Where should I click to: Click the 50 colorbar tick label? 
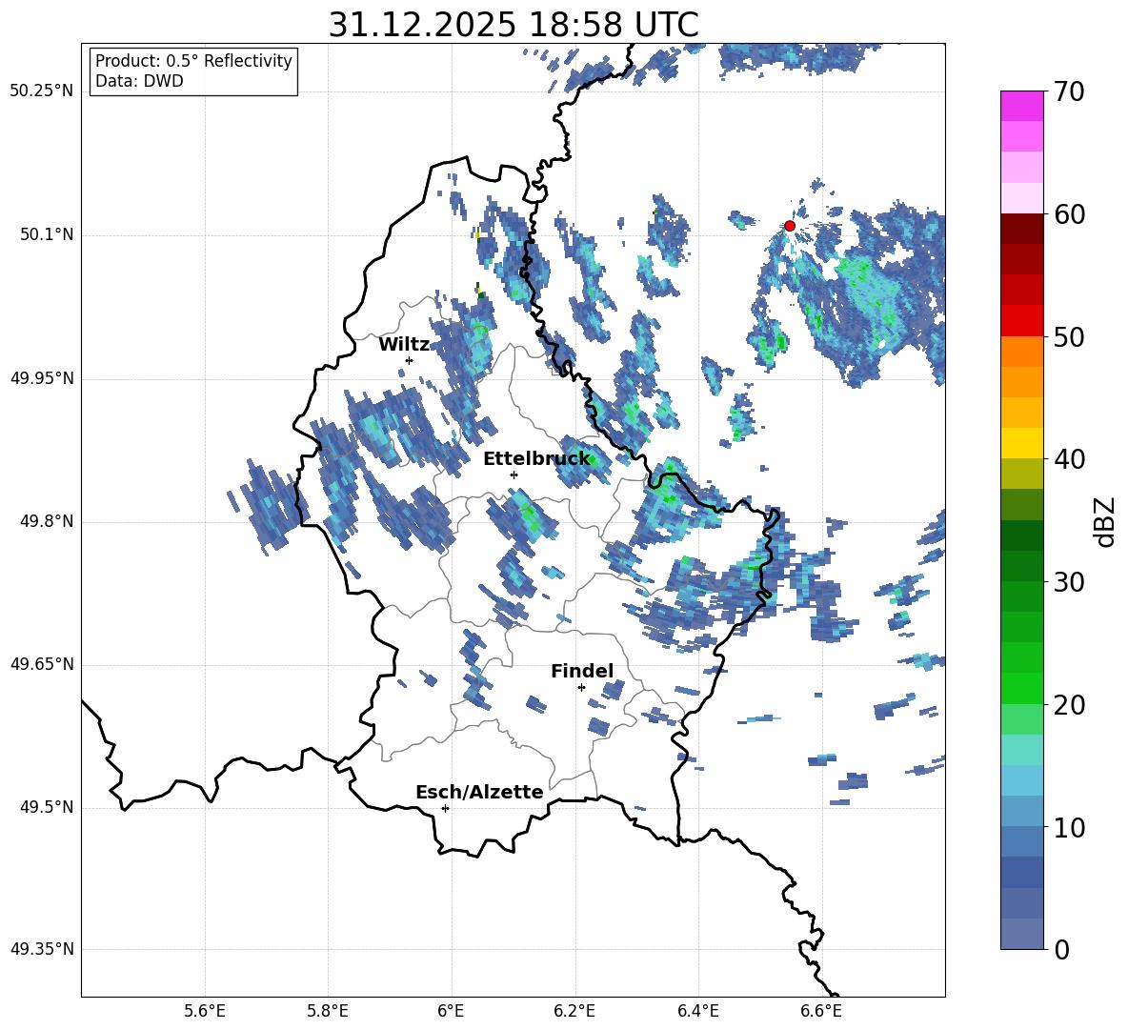tap(1069, 336)
